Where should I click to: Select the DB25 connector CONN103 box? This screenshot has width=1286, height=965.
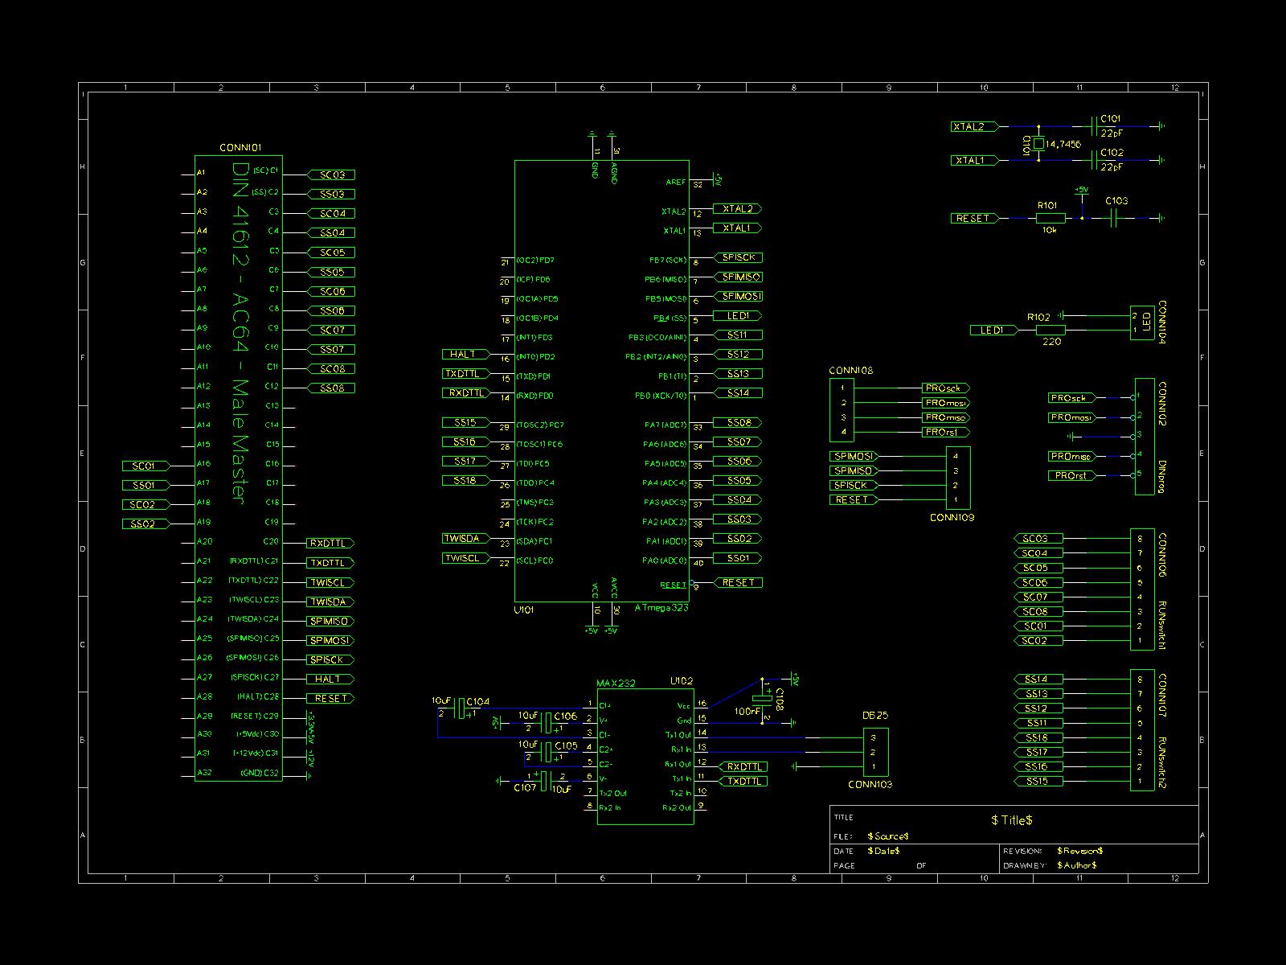coord(875,751)
